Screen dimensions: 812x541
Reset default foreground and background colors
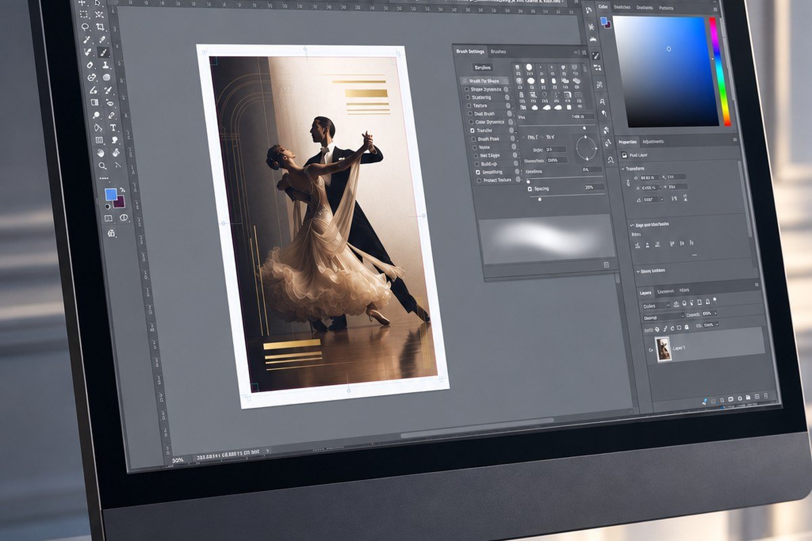pyautogui.click(x=107, y=206)
